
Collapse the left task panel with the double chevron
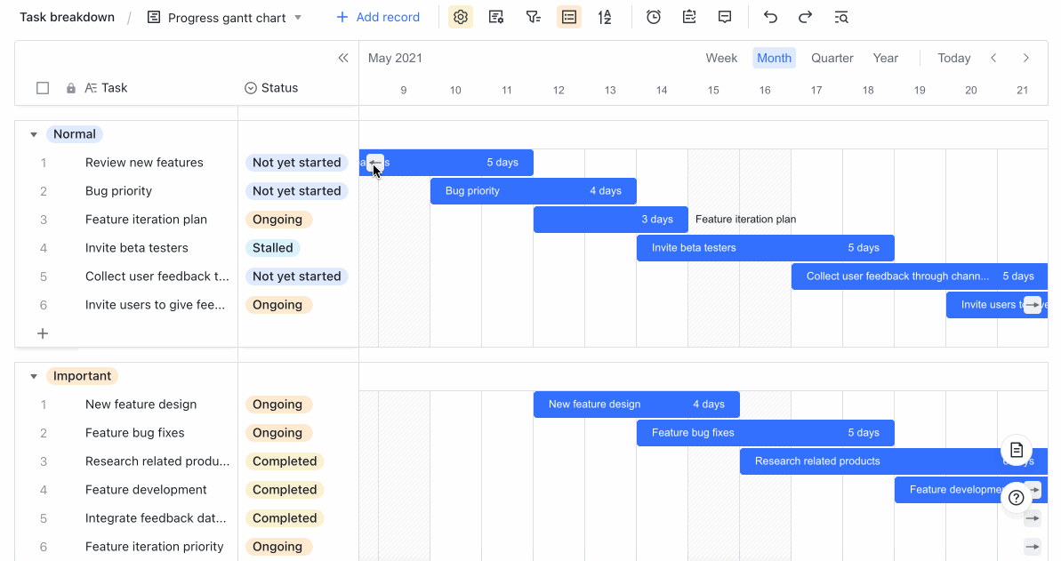coord(343,57)
